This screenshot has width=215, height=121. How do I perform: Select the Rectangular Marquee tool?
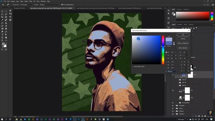click(6, 11)
